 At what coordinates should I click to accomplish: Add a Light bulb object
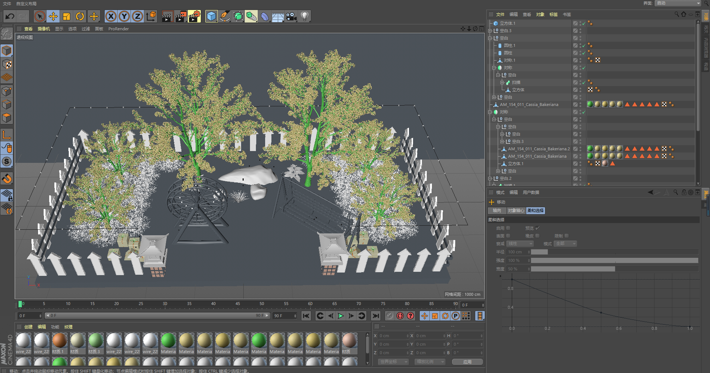click(305, 16)
